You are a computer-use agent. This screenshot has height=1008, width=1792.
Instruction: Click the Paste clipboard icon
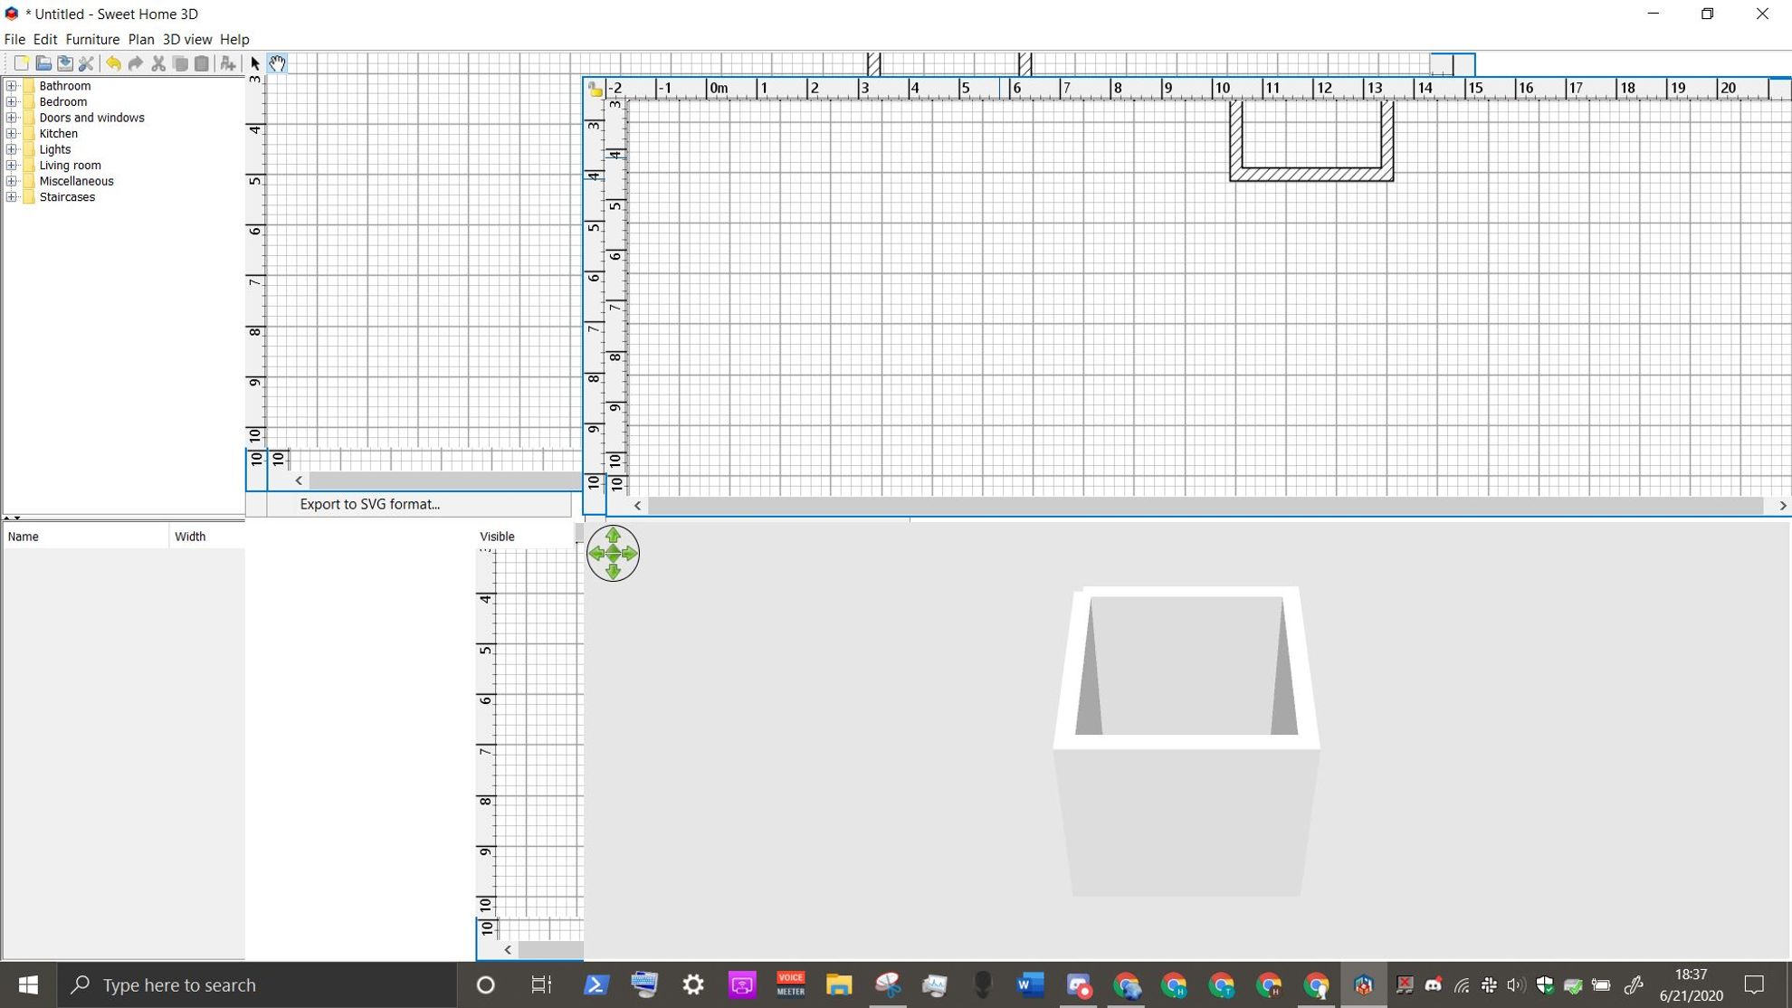202,63
